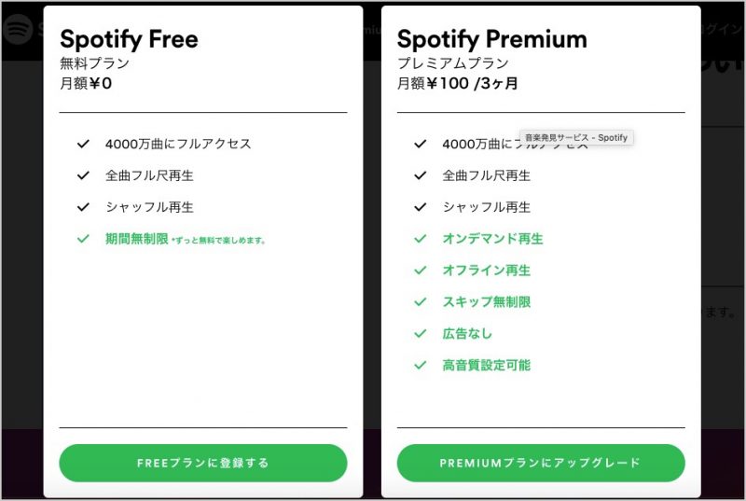Click the green checkmark beside オンデマンド再生
The height and width of the screenshot is (501, 746).
click(421, 238)
